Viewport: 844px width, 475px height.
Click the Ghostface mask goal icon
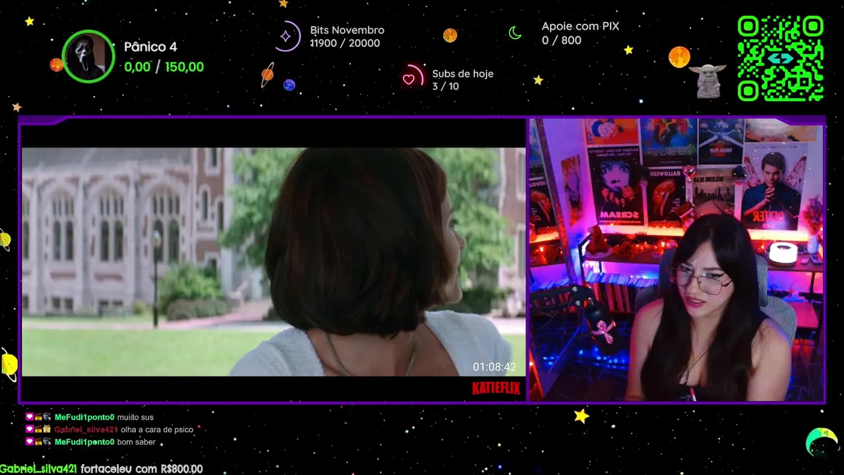pos(88,56)
